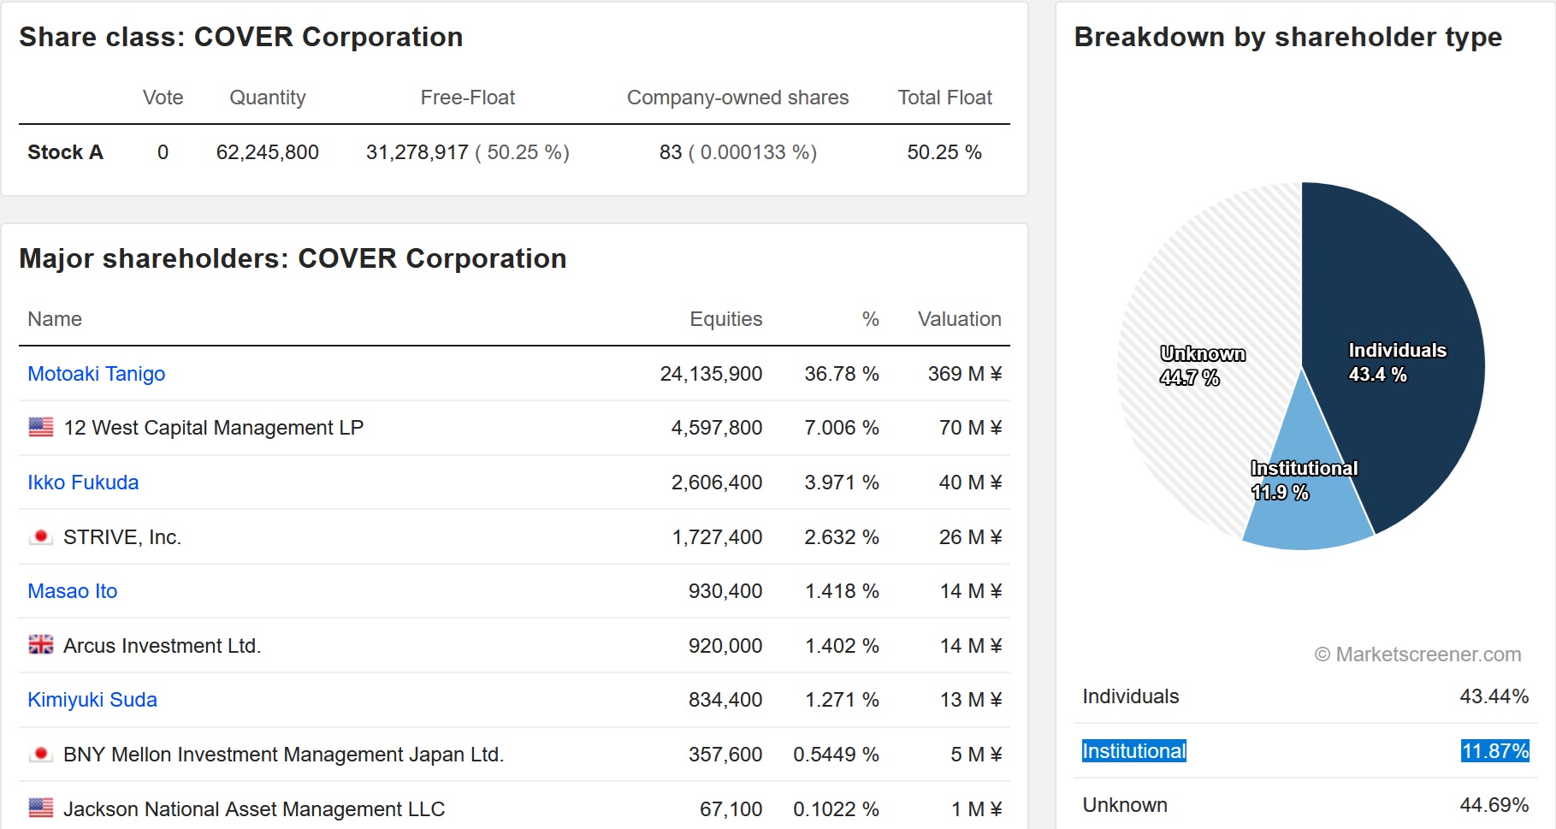1556x829 pixels.
Task: Click the Japan flag beside BNY Mellon
Action: tap(40, 754)
